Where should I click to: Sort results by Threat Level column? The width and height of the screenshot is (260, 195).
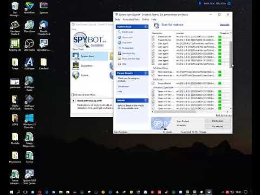point(224,33)
